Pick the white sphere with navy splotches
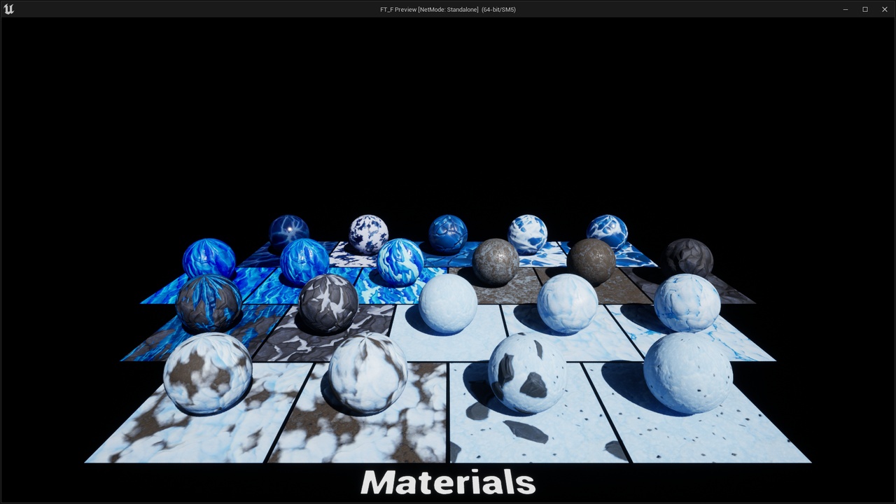This screenshot has width=896, height=504. pyautogui.click(x=368, y=234)
